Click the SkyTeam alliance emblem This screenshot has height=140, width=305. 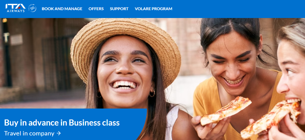tap(33, 8)
